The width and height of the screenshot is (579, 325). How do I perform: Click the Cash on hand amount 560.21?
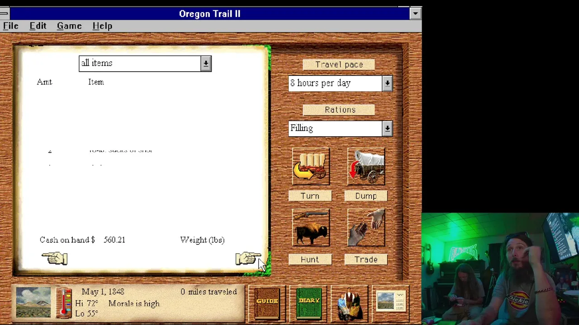tap(114, 240)
